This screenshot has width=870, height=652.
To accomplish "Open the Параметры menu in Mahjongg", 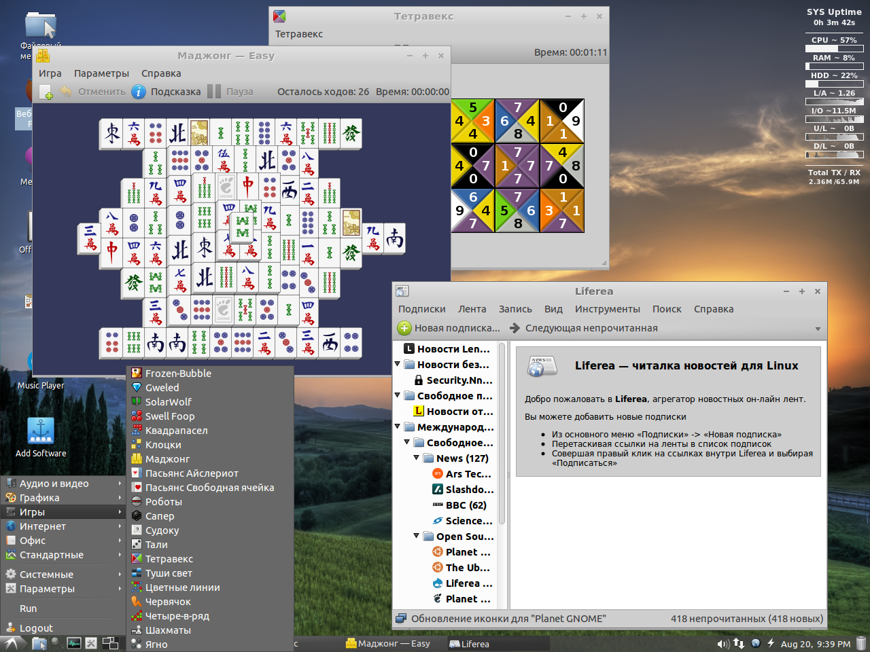I will (101, 73).
